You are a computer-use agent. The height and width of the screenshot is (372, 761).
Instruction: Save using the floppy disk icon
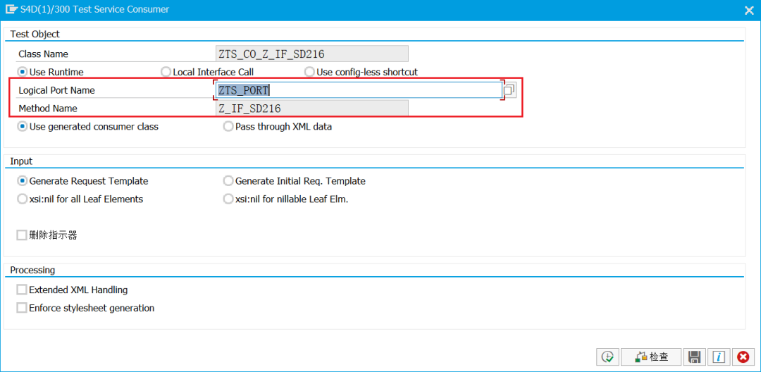click(695, 357)
